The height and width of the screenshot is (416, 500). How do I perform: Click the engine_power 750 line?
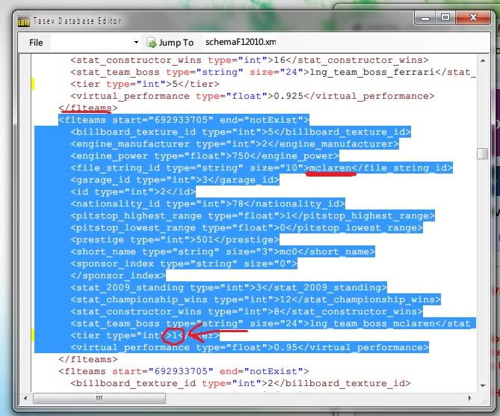204,156
